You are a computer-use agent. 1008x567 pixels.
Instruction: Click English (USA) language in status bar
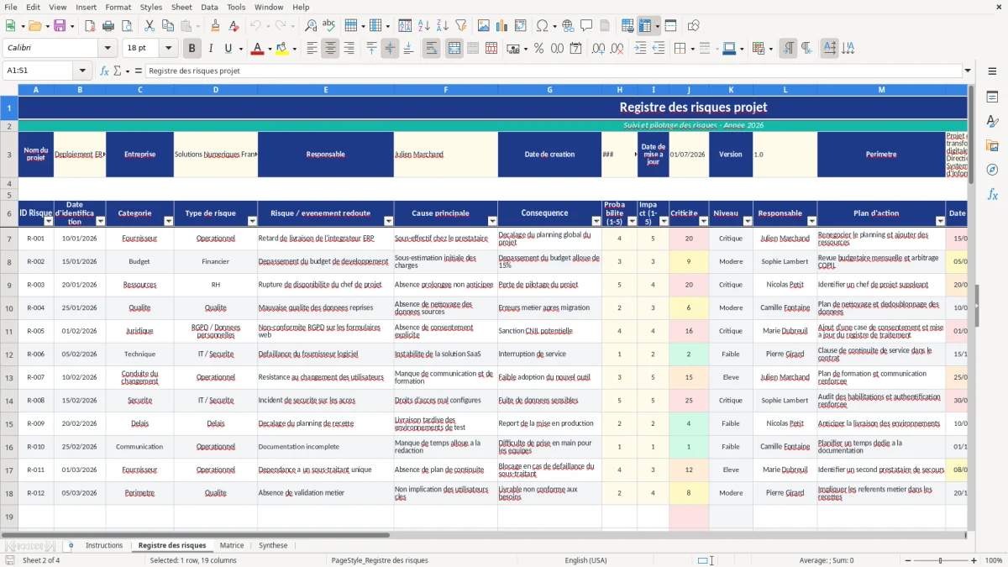[585, 560]
